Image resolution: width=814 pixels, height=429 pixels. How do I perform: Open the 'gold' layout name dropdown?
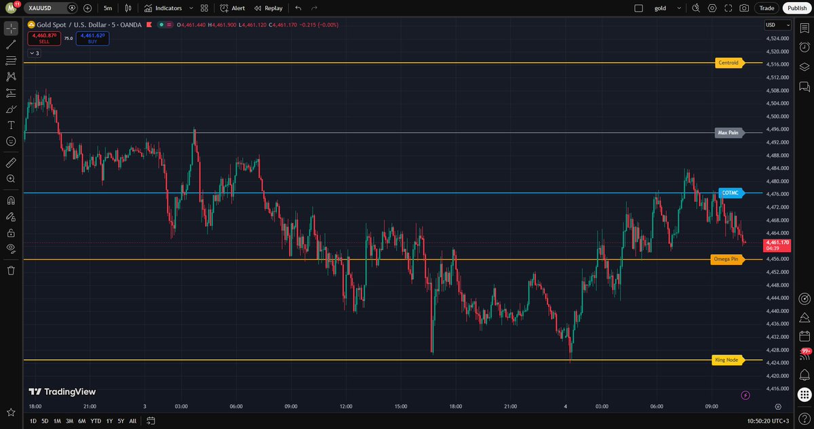[668, 8]
